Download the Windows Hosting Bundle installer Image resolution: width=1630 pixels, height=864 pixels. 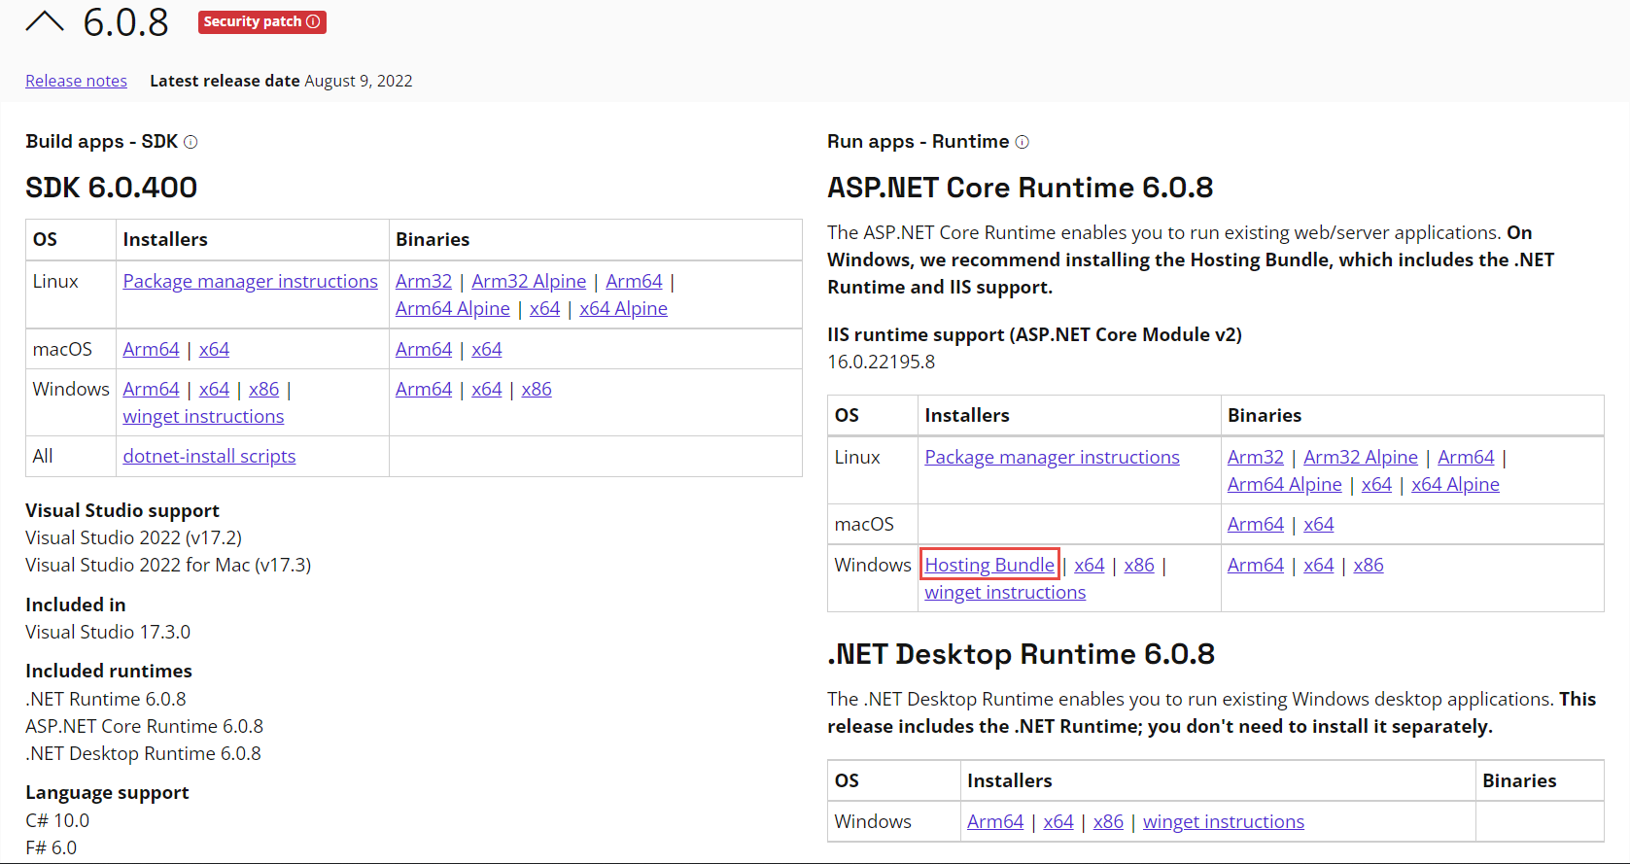coord(989,565)
